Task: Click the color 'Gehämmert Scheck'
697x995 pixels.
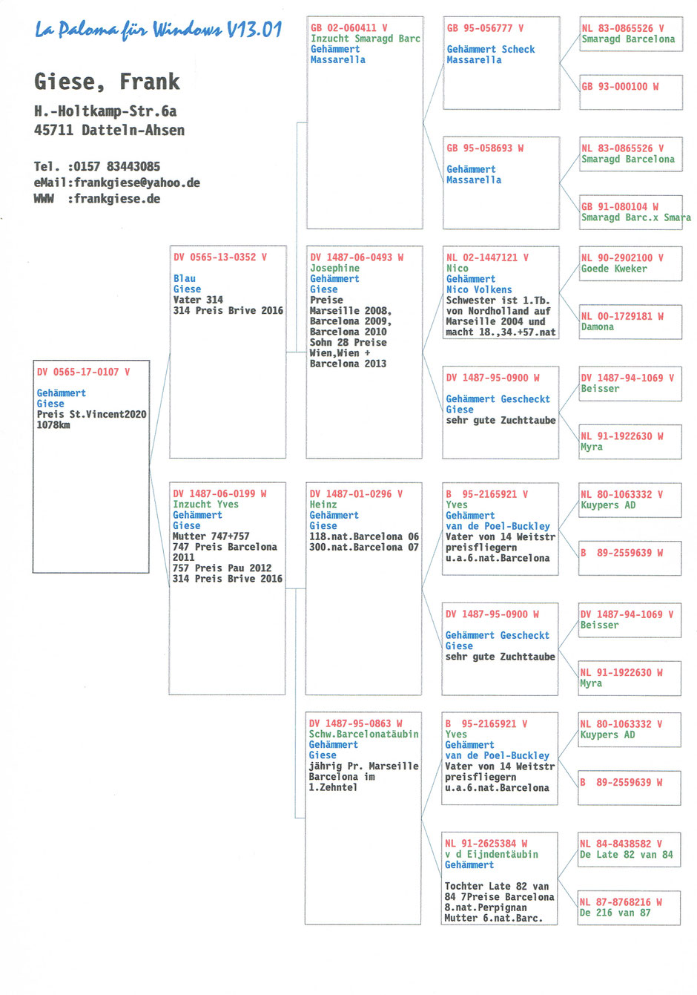Action: pyautogui.click(x=491, y=49)
